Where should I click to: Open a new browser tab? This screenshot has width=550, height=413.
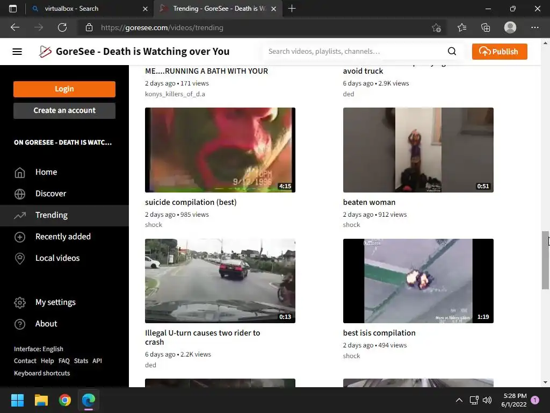click(292, 9)
